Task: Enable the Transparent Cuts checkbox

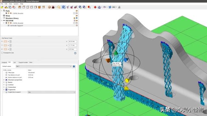Action: [2, 53]
